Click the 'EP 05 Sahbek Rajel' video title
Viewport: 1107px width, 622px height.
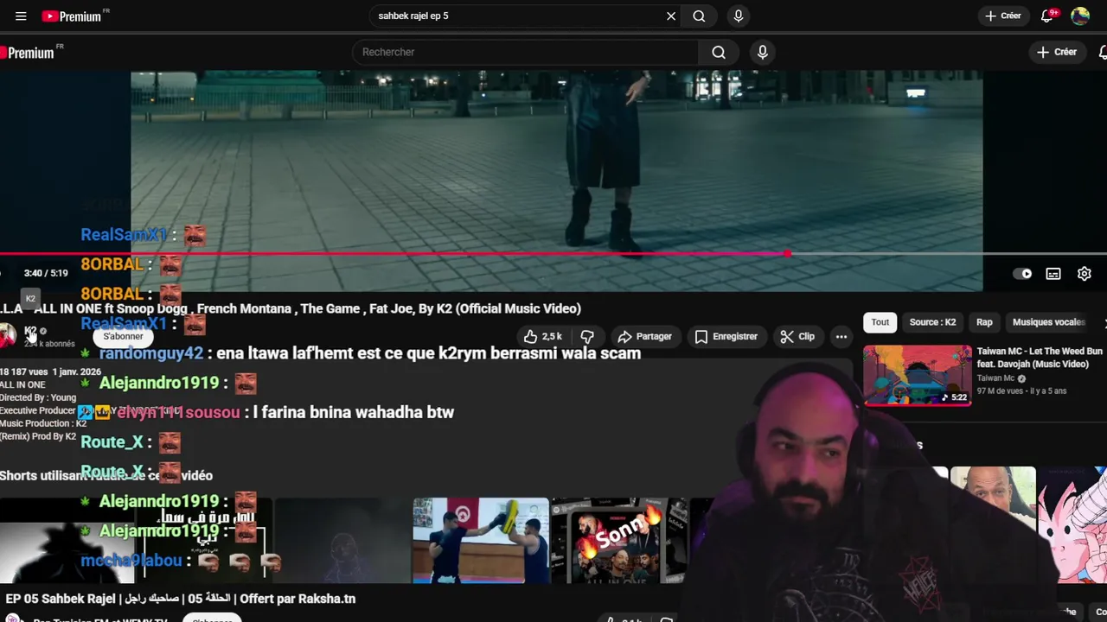[x=180, y=599]
